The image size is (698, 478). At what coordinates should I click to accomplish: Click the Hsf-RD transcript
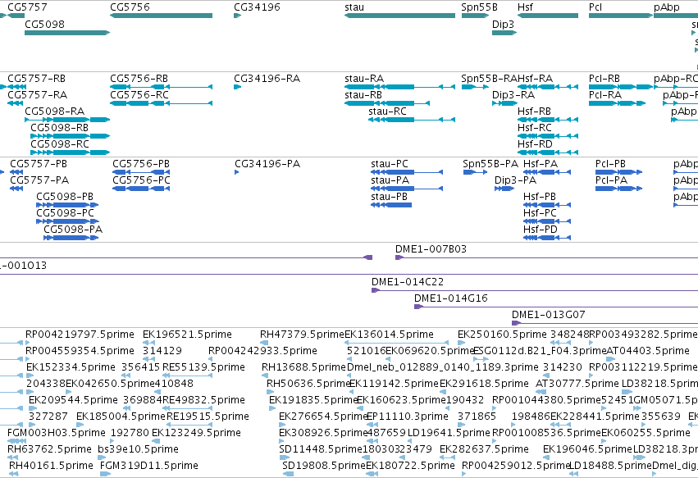point(548,153)
